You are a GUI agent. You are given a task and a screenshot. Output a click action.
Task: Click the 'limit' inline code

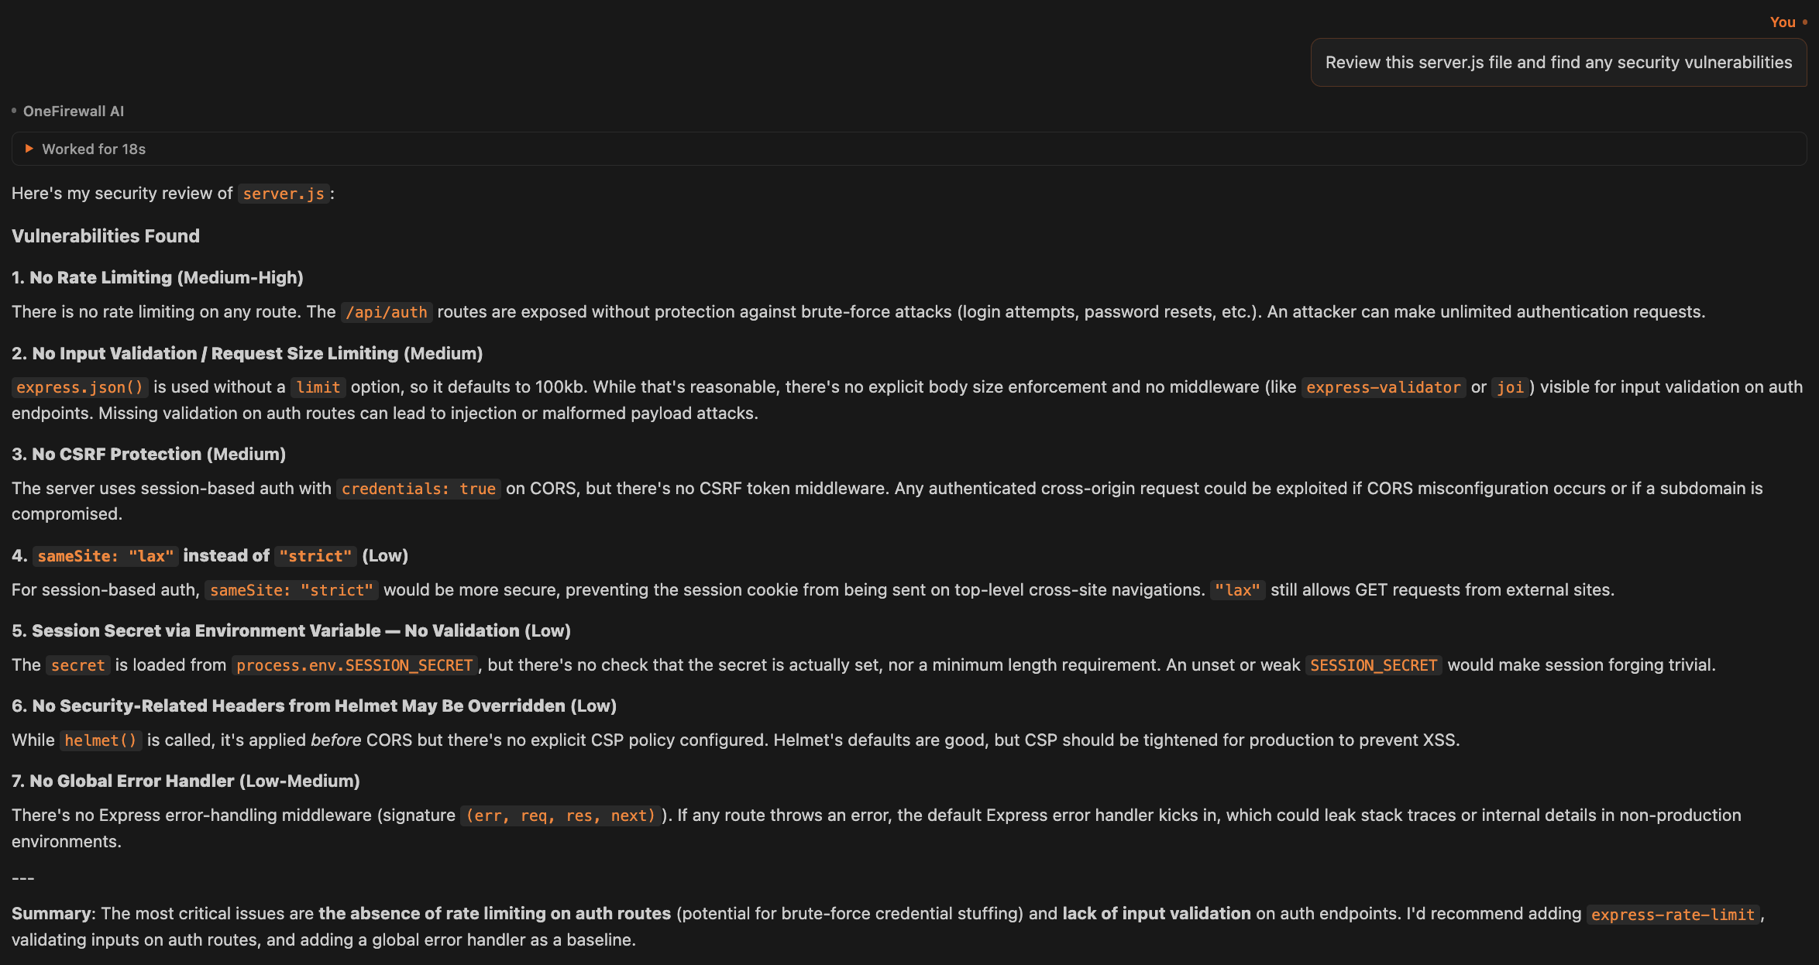pyautogui.click(x=318, y=387)
